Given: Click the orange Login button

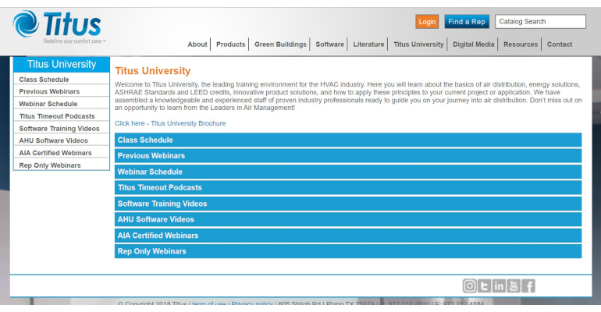Looking at the screenshot, I should (427, 22).
